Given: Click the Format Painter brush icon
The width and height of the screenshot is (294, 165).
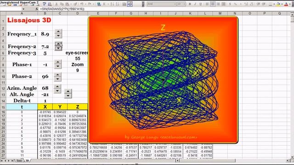Looking at the screenshot, I should pos(75,4).
